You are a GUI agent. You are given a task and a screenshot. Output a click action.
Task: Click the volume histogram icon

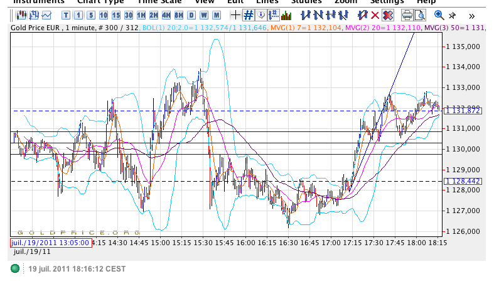286,15
